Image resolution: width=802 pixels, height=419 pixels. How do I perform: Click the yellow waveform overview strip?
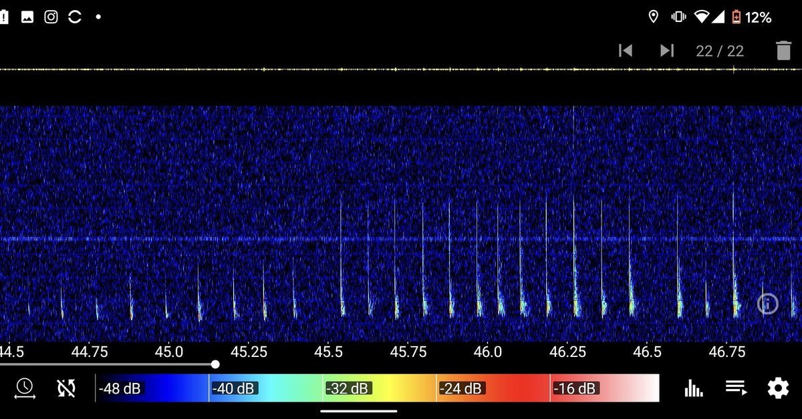pos(401,69)
